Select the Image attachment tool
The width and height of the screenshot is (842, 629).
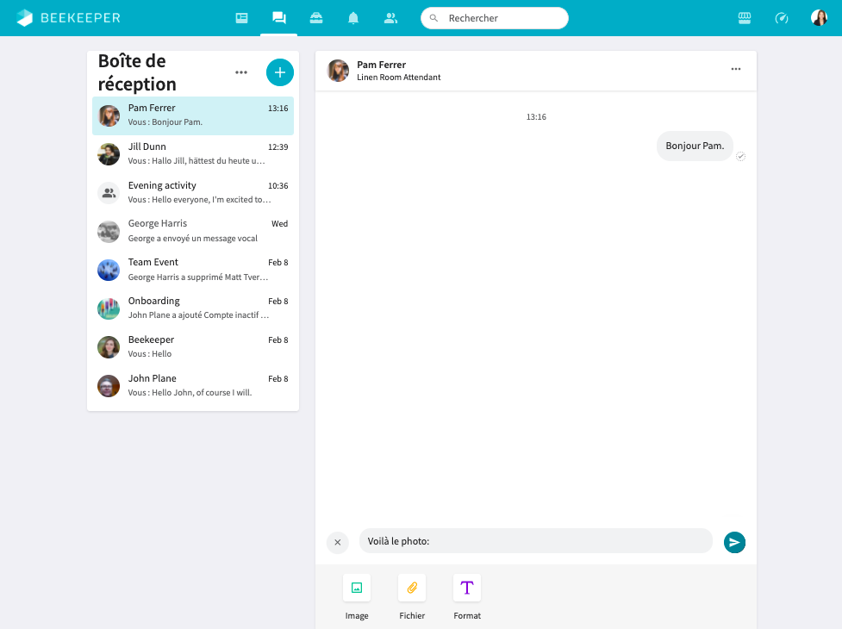[x=357, y=588]
